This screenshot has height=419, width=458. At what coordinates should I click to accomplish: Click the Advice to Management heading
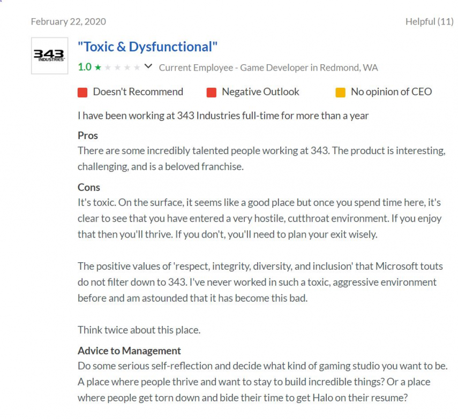point(129,351)
